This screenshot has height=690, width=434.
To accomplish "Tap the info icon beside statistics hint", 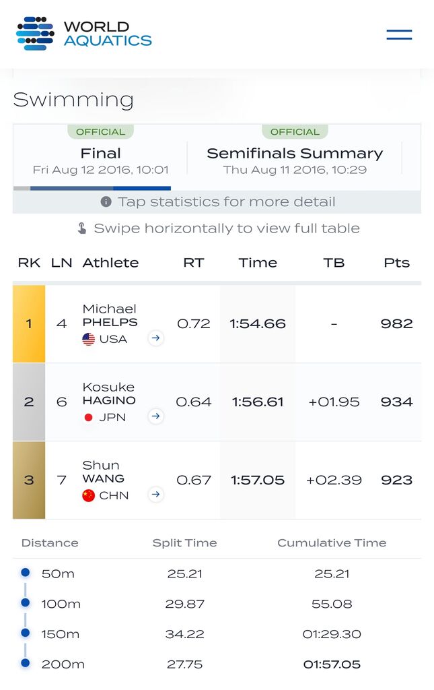I will (x=106, y=201).
